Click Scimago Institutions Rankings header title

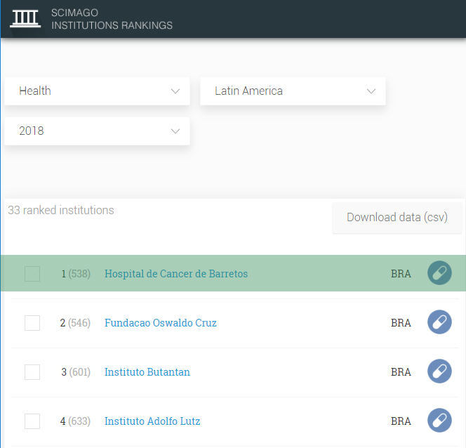tap(112, 19)
